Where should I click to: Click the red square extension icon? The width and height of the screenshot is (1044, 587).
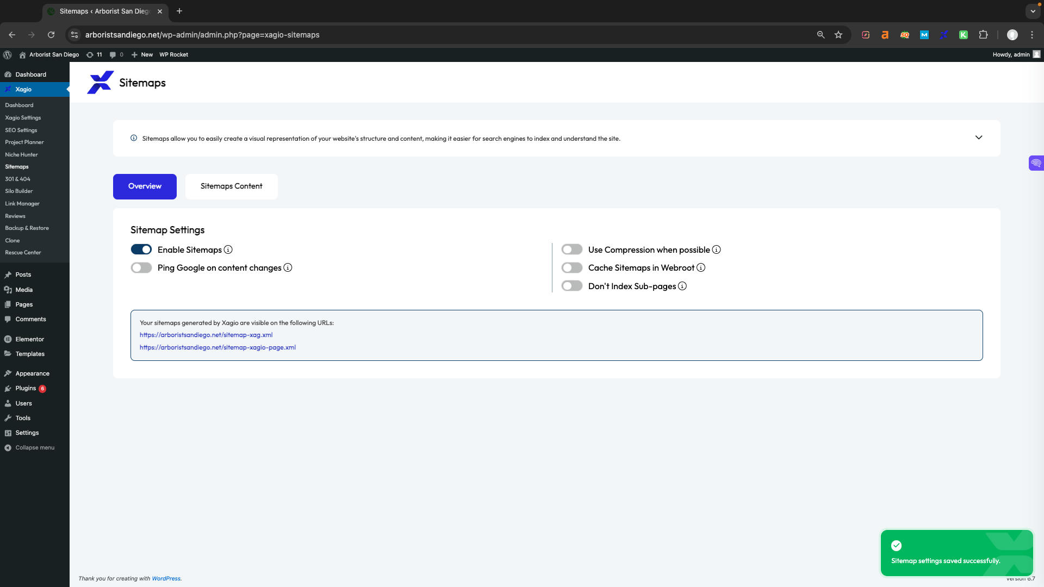[866, 35]
